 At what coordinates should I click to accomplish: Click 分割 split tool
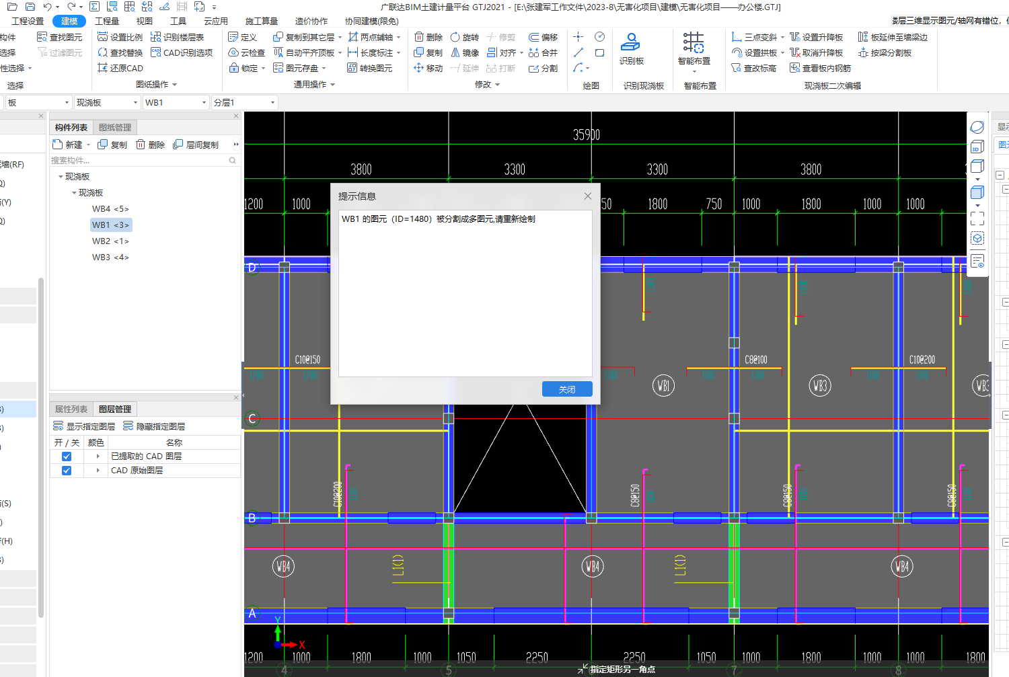pyautogui.click(x=544, y=68)
